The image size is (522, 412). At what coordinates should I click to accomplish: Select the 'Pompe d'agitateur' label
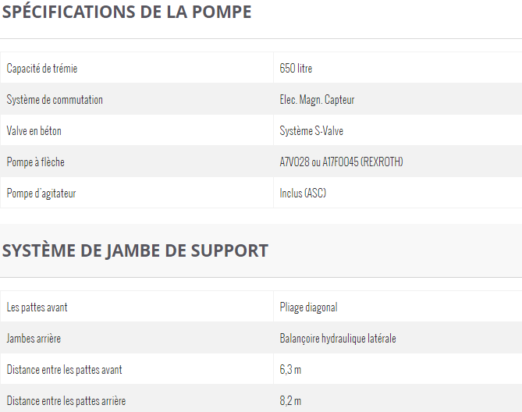(41, 193)
